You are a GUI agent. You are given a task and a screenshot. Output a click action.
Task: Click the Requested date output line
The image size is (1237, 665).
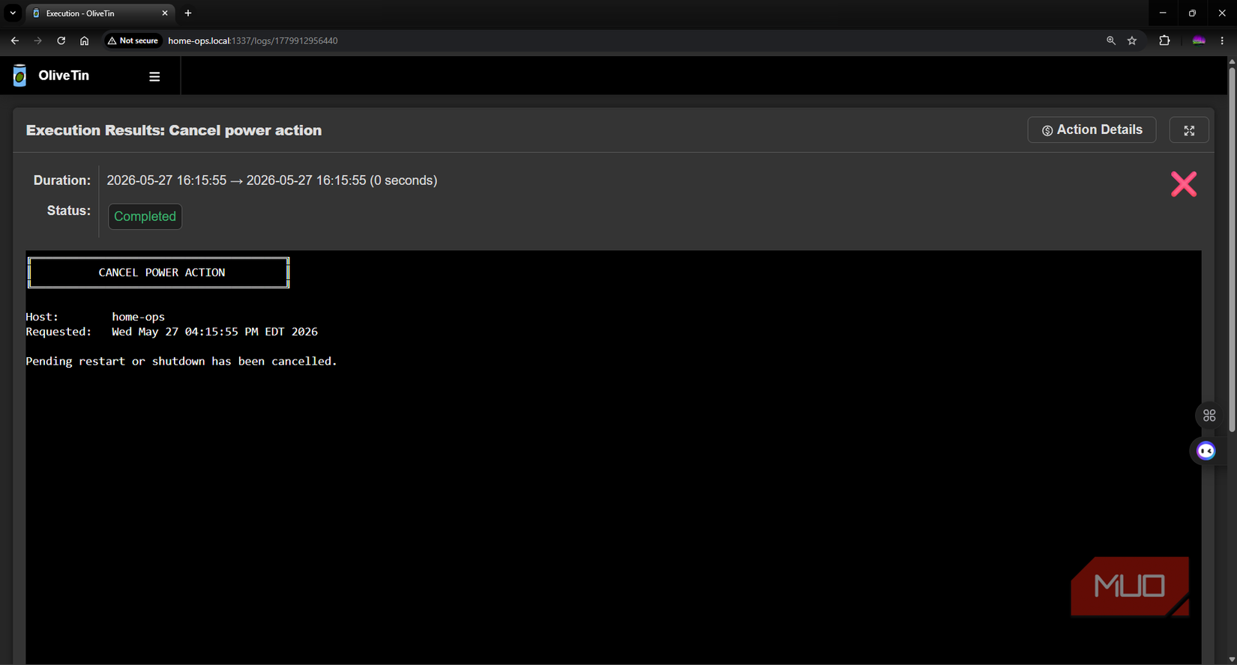(x=172, y=332)
